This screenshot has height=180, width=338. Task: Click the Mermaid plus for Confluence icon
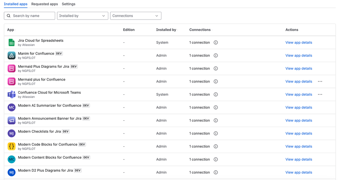click(12, 82)
